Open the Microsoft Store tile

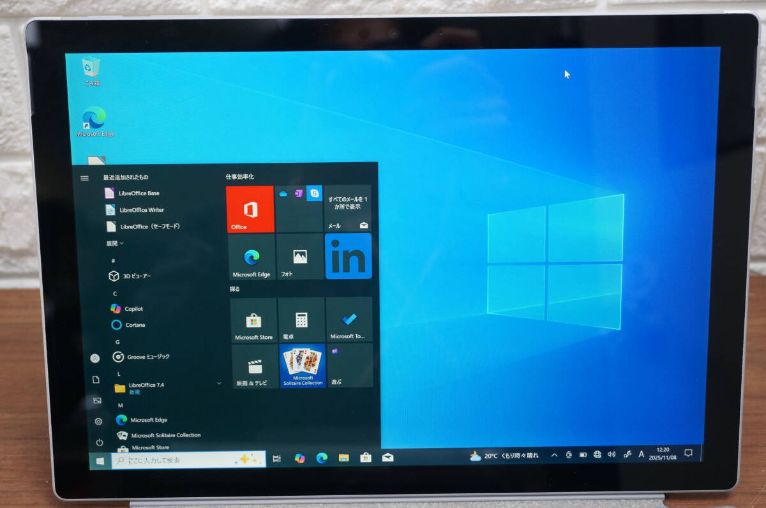pos(254,320)
